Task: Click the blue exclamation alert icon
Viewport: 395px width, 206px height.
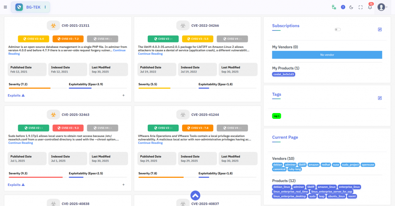Action: [x=343, y=7]
